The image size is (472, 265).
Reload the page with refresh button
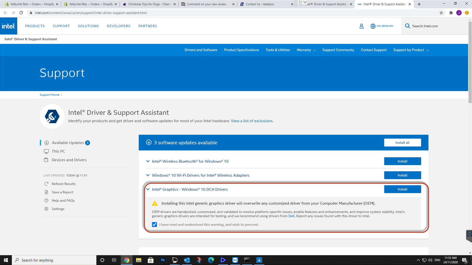(21, 13)
